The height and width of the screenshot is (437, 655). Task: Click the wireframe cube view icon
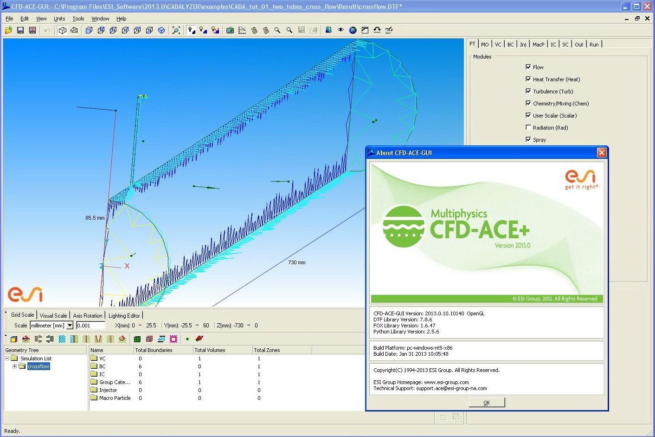[63, 30]
